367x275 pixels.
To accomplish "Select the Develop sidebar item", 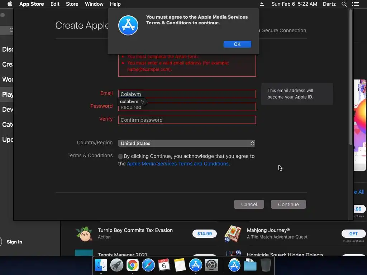I will pyautogui.click(x=7, y=109).
